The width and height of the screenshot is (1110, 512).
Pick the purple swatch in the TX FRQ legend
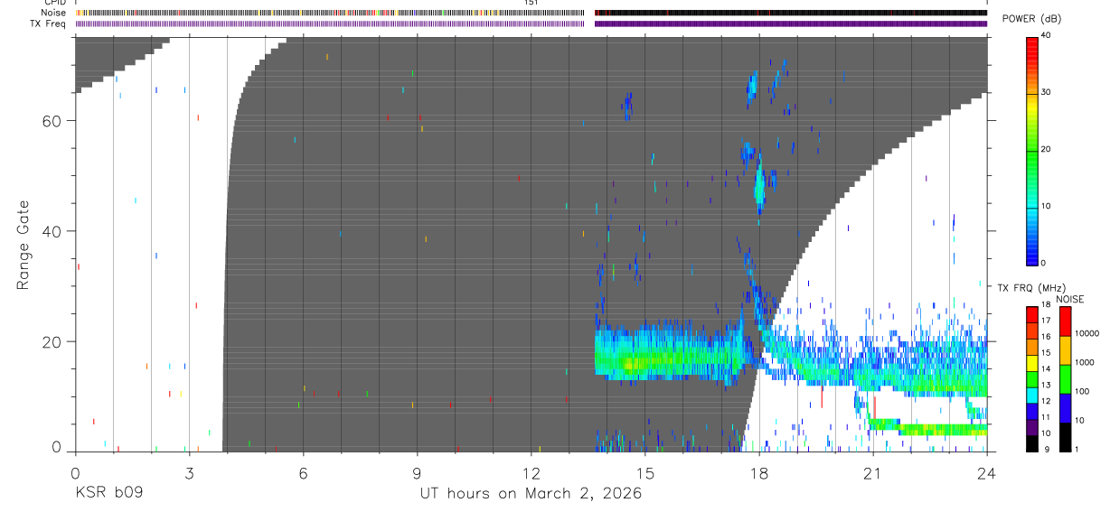(x=1031, y=427)
